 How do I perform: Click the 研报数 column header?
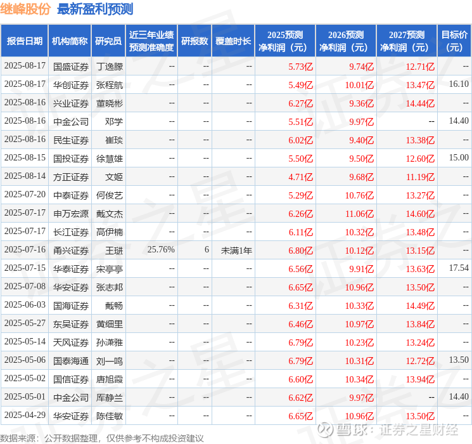[x=195, y=41]
